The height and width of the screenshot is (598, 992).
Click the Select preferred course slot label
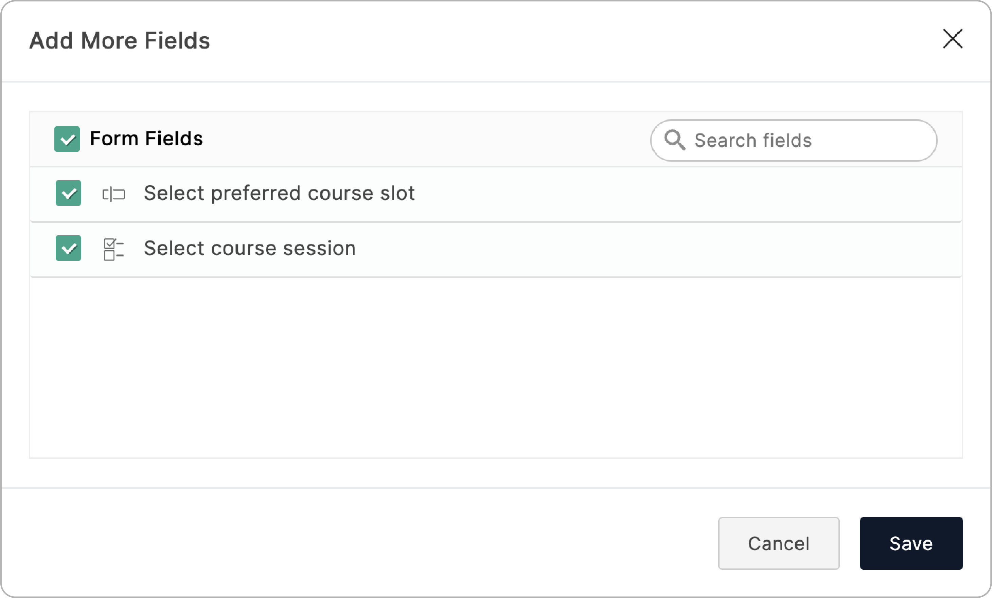pyautogui.click(x=279, y=193)
